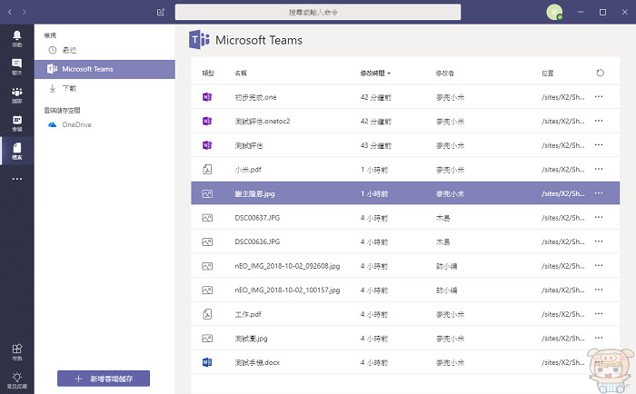This screenshot has height=394, width=636.
Task: Open file DSC00636.JPG
Action: pos(257,241)
